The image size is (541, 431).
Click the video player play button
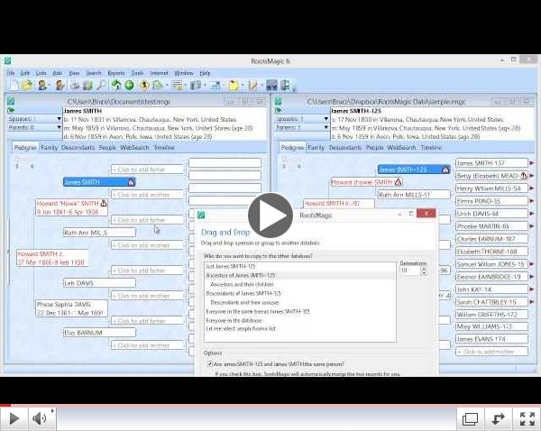[x=14, y=418]
